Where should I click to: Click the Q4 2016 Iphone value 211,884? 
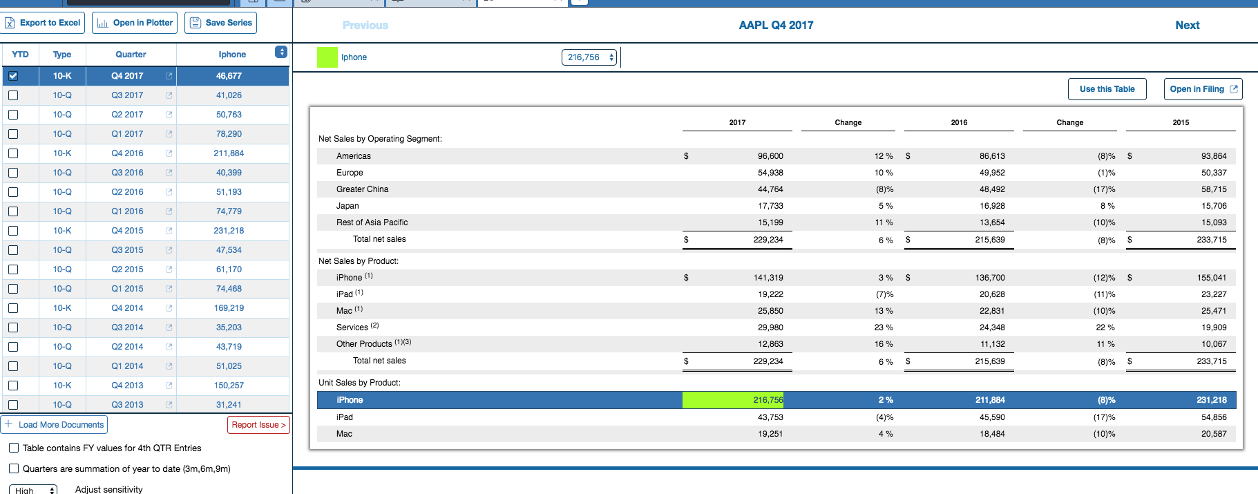[229, 153]
